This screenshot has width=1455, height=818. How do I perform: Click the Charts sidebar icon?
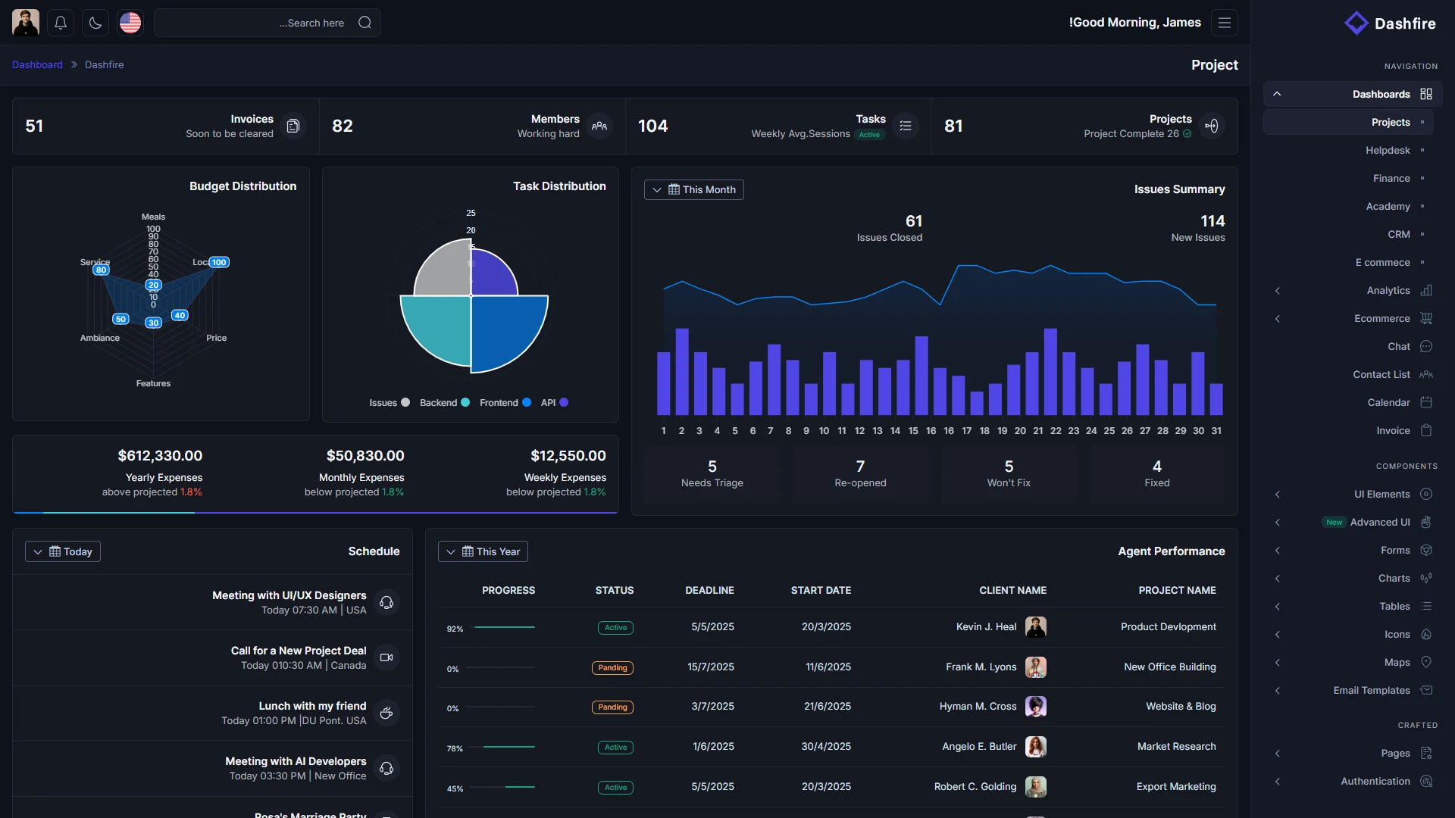pyautogui.click(x=1426, y=578)
